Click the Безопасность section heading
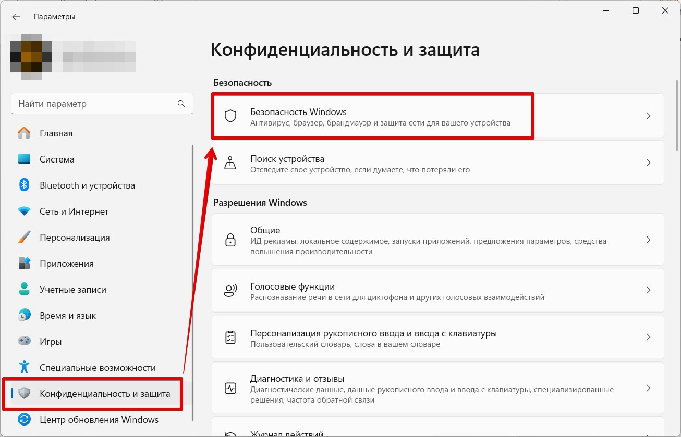This screenshot has height=437, width=681. coord(242,83)
